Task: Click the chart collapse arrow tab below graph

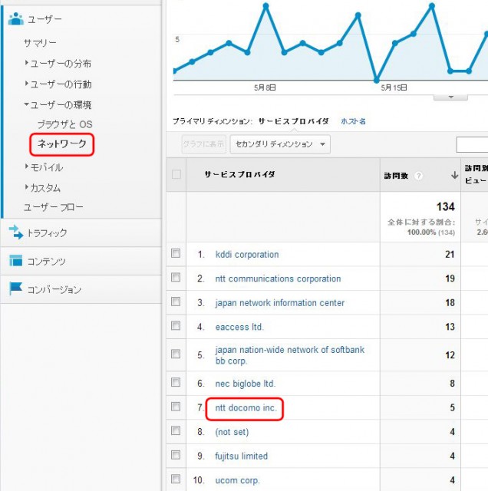Action: 450,97
